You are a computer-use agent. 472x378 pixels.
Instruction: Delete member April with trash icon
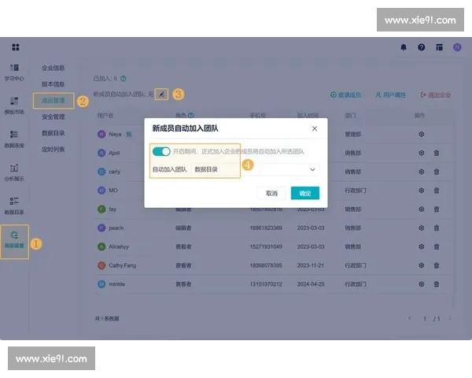(x=437, y=153)
